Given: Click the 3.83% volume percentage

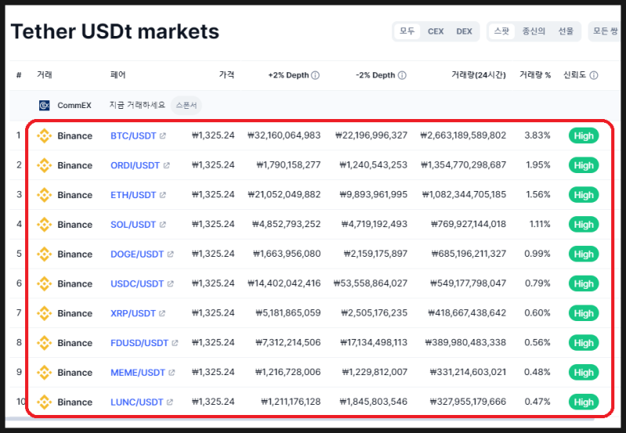Looking at the screenshot, I should (x=538, y=135).
